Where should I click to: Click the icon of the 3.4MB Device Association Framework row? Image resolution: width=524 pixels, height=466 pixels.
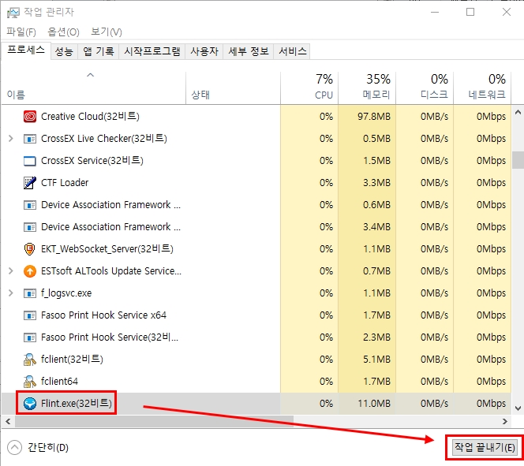(x=30, y=227)
